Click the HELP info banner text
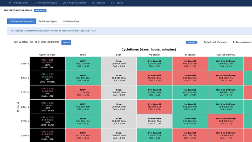The width and height of the screenshot is (252, 142). point(53,31)
